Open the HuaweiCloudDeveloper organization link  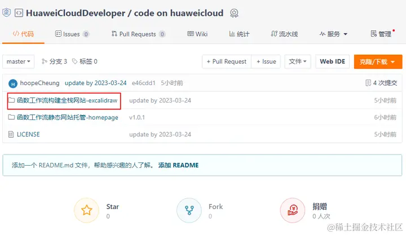(76, 13)
